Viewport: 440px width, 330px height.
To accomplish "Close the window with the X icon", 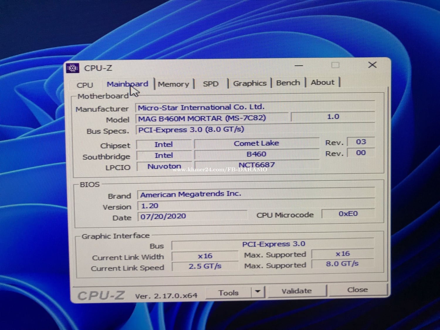I will 372,65.
